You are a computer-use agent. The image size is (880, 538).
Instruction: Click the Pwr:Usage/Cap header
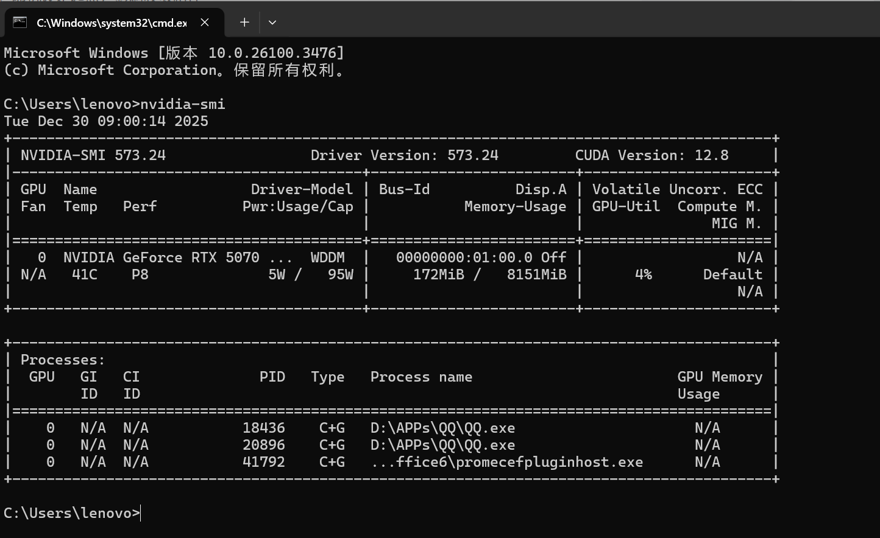(x=298, y=206)
